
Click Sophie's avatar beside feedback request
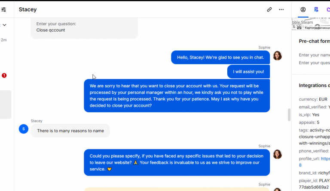click(x=278, y=154)
